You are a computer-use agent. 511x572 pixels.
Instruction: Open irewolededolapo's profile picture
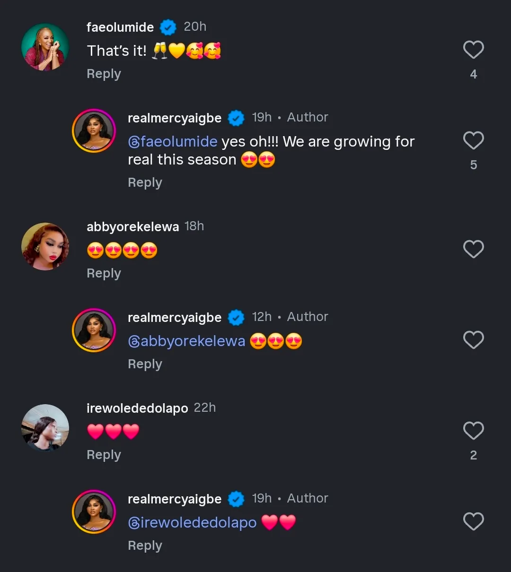(45, 428)
